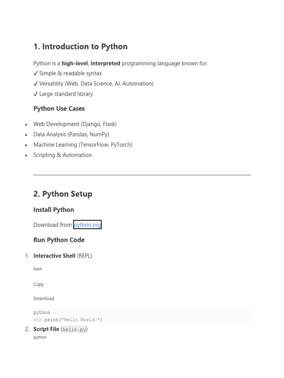
Task: Click the checkmark beside "Large standard library"
Action: coord(35,94)
